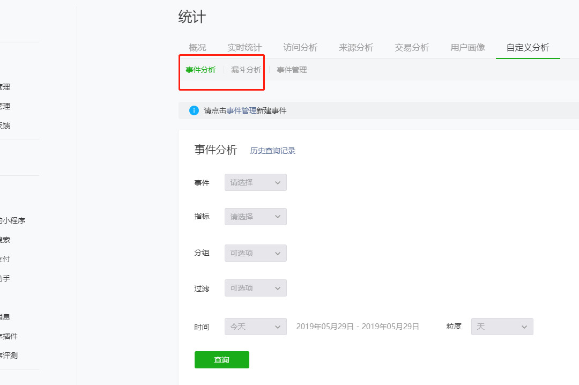Viewport: 579px width, 385px height.
Task: Expand the 指标 dropdown
Action: click(256, 217)
